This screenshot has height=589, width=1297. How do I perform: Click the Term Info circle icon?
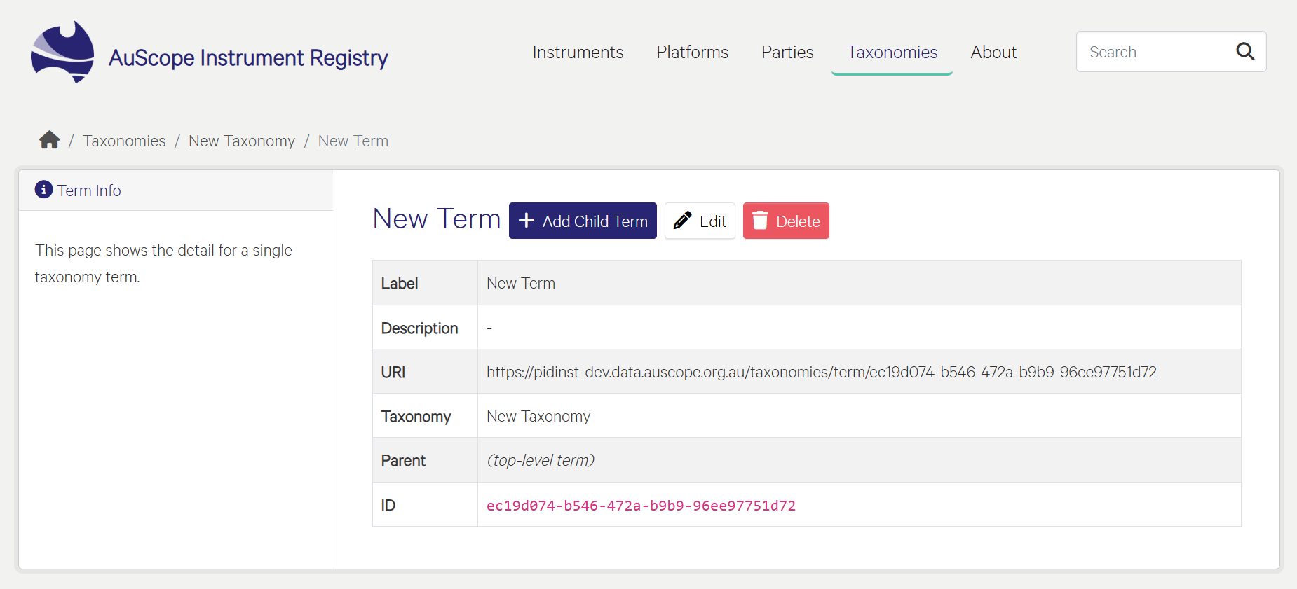point(43,189)
